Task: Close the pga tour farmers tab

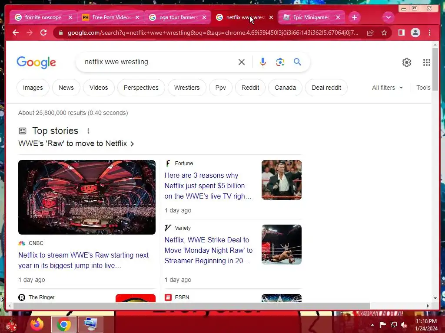Action: [204, 17]
